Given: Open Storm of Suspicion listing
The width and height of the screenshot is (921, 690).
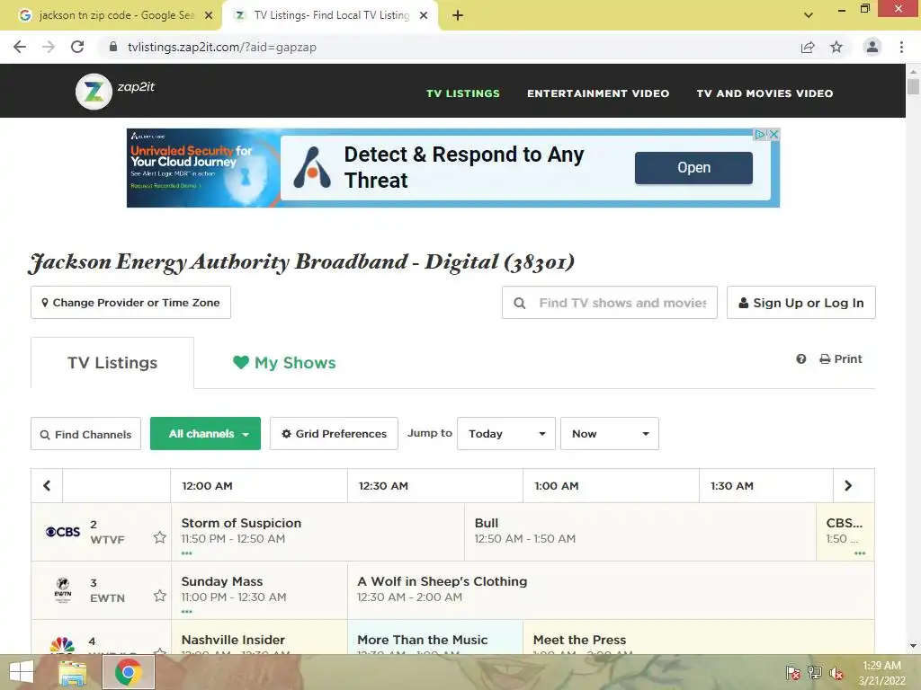Looking at the screenshot, I should (317, 531).
